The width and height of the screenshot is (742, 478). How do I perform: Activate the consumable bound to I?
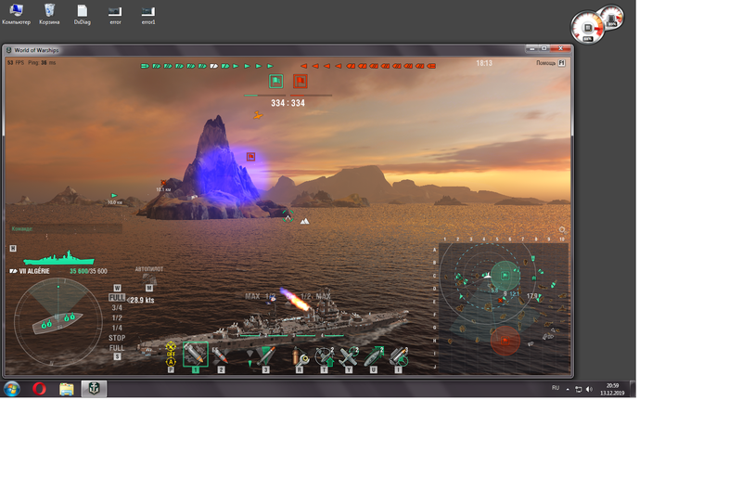click(x=399, y=355)
